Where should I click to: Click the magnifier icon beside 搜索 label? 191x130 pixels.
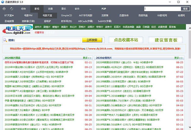[5, 40]
